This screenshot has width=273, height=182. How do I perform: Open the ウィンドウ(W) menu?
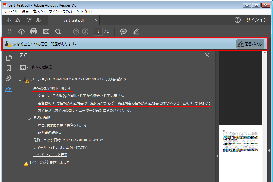[60, 11]
